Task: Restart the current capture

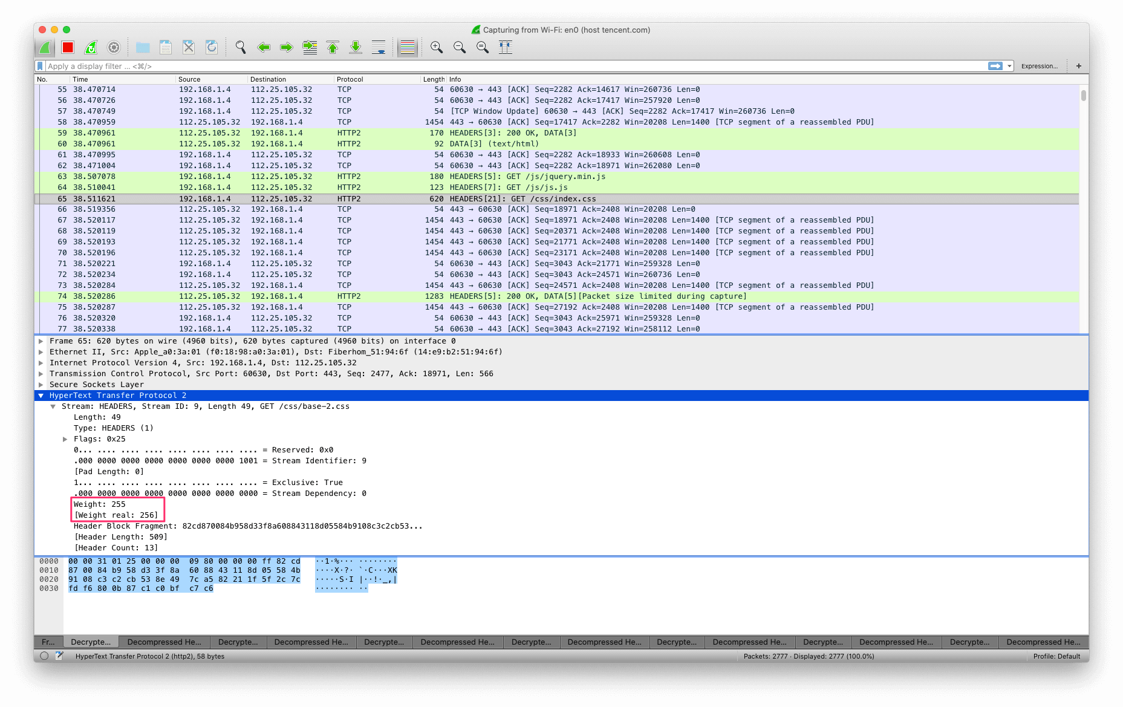Action: point(91,47)
